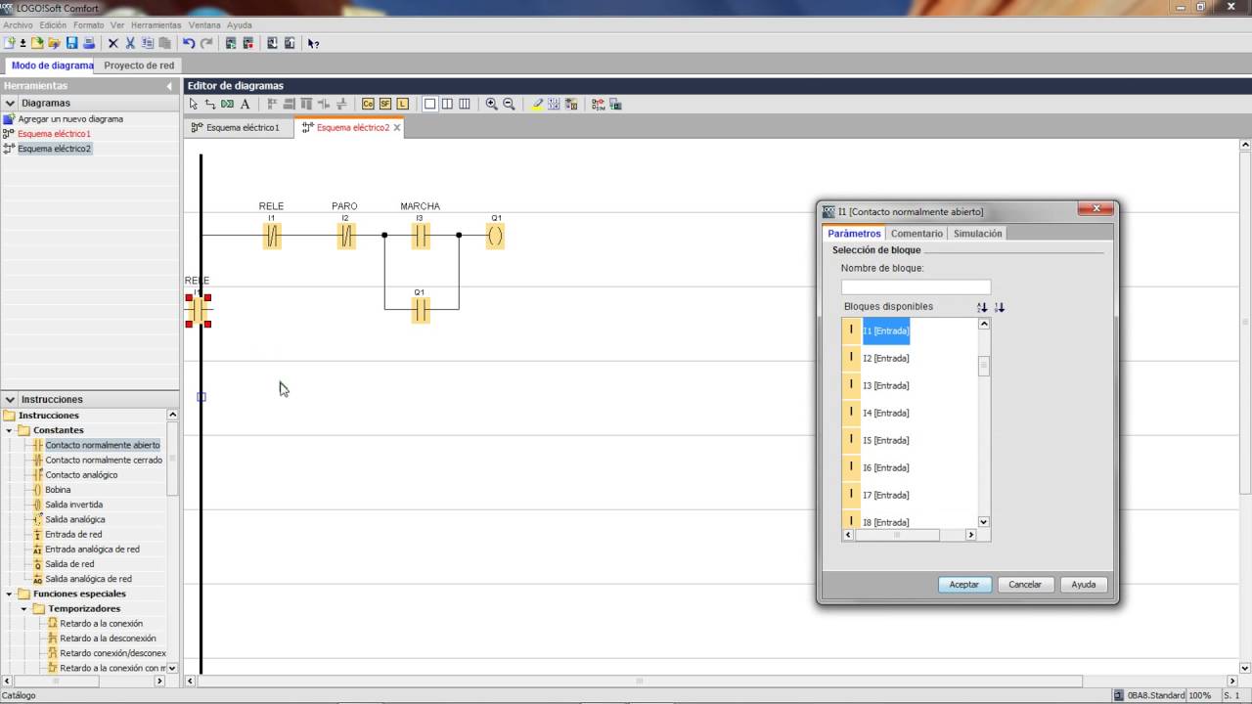Viewport: 1252px width, 704px height.
Task: Click block list horizontal scrollbar right arrow
Action: click(971, 535)
